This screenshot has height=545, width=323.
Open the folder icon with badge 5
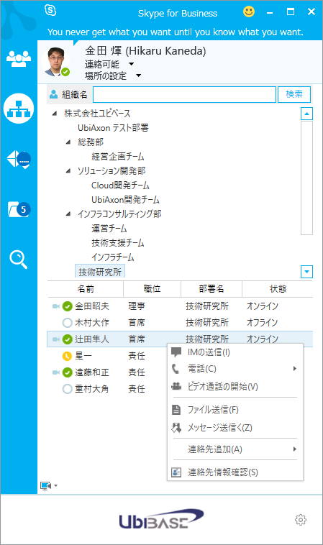tap(19, 210)
